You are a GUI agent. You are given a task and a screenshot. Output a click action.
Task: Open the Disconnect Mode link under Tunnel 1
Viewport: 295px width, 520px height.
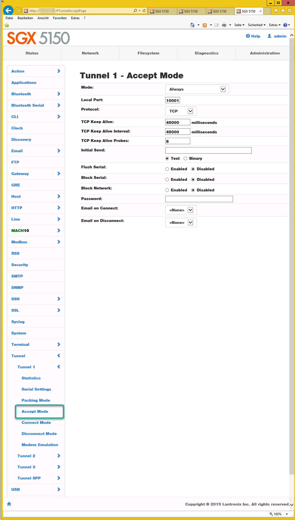39,434
